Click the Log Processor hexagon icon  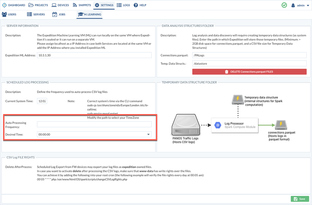click(x=218, y=125)
